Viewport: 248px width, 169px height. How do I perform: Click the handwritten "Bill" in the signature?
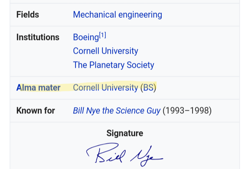[103, 153]
